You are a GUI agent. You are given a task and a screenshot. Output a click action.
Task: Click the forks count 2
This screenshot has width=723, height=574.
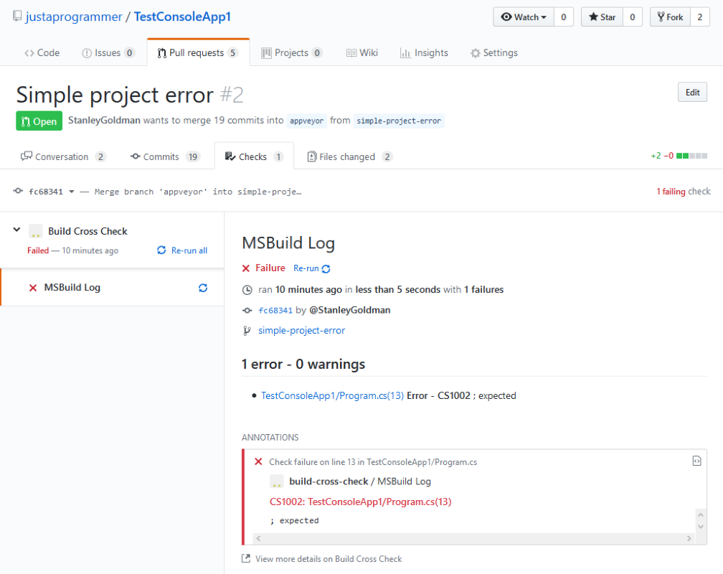(x=700, y=17)
